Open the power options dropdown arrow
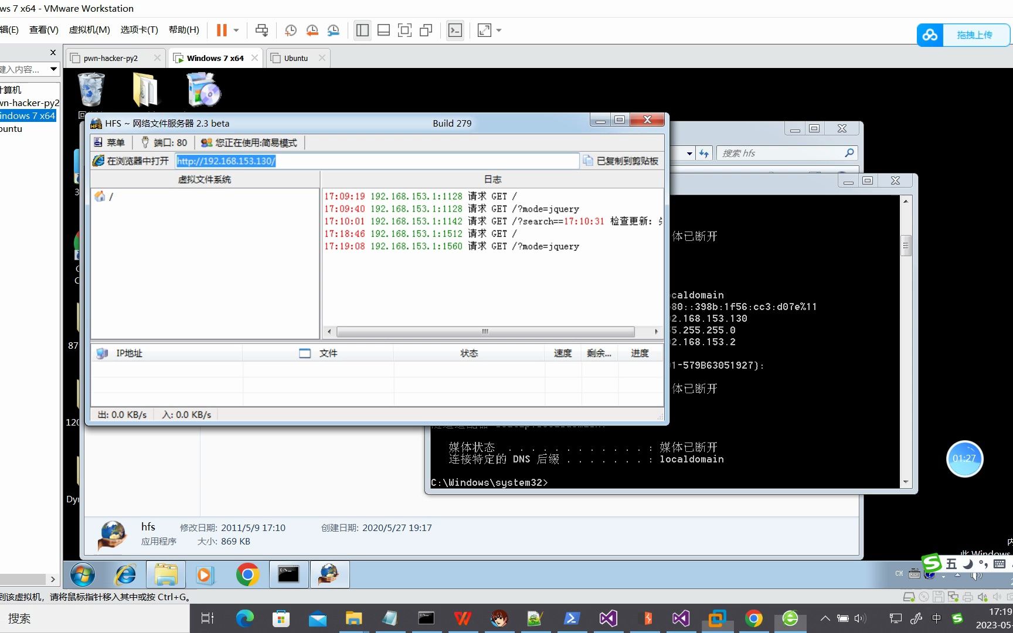Image resolution: width=1013 pixels, height=633 pixels. [x=236, y=30]
